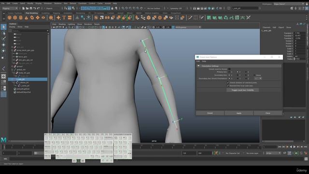Click the MEL command line input
Viewport: 309px width, 174px height.
156,159
